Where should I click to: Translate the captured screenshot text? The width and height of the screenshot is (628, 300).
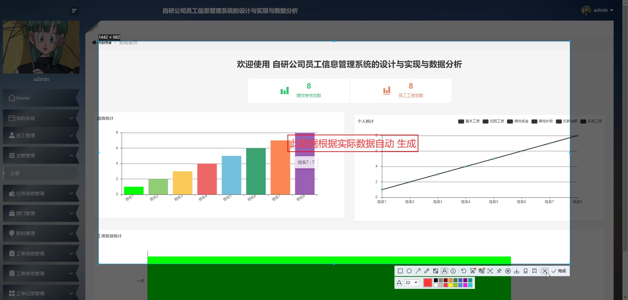[x=481, y=271]
